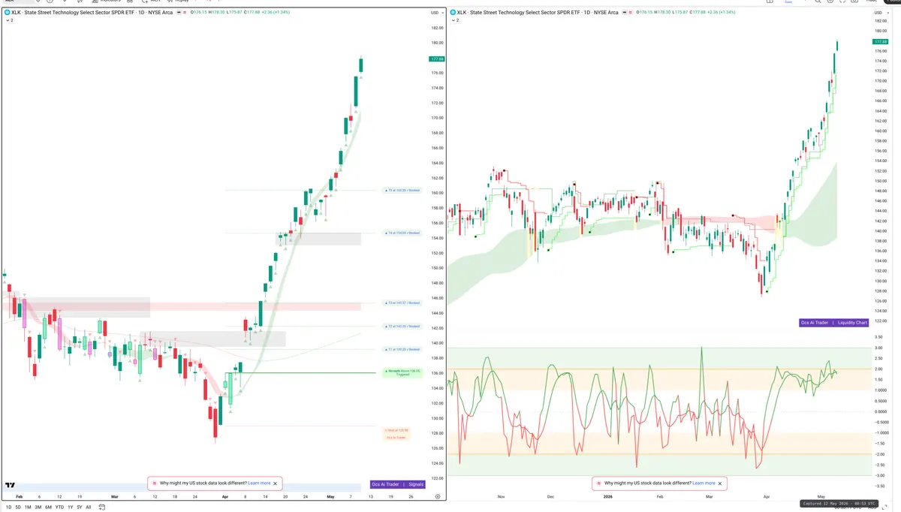Click the left chart XLK State Street title

92,13
